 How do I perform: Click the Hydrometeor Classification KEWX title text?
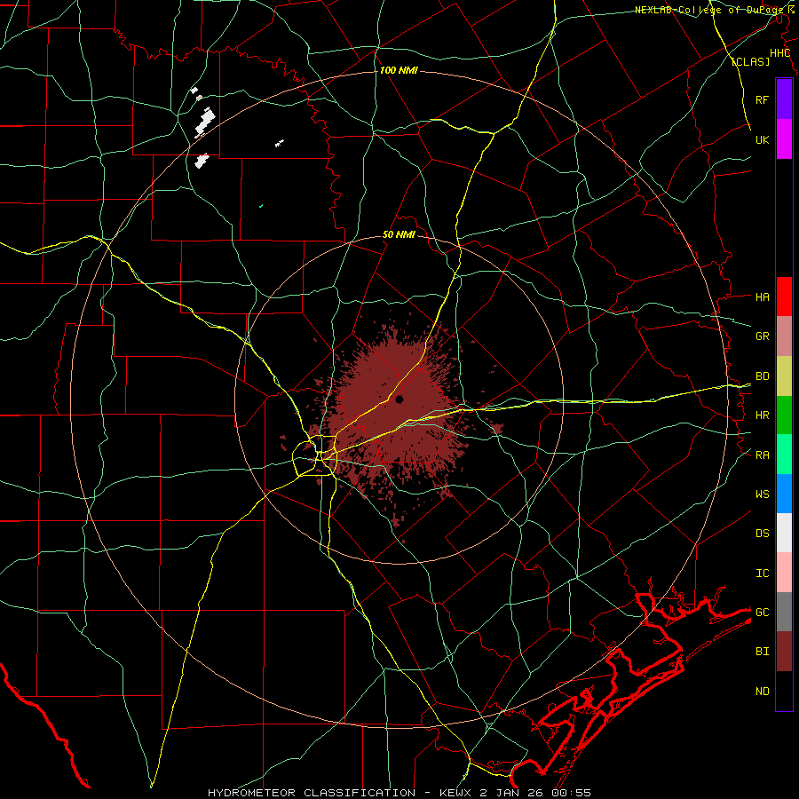pyautogui.click(x=399, y=793)
